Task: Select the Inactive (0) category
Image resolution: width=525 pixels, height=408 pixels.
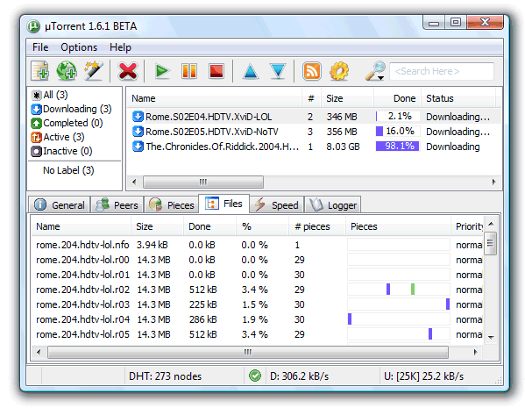Action: [61, 151]
